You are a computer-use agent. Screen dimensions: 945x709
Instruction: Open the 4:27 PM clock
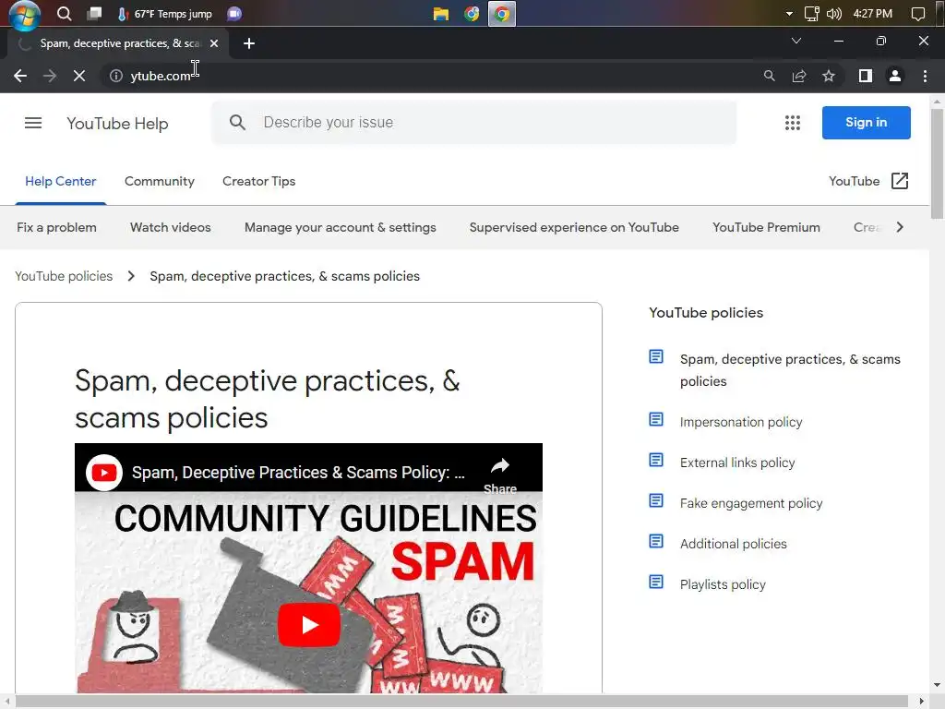tap(872, 13)
